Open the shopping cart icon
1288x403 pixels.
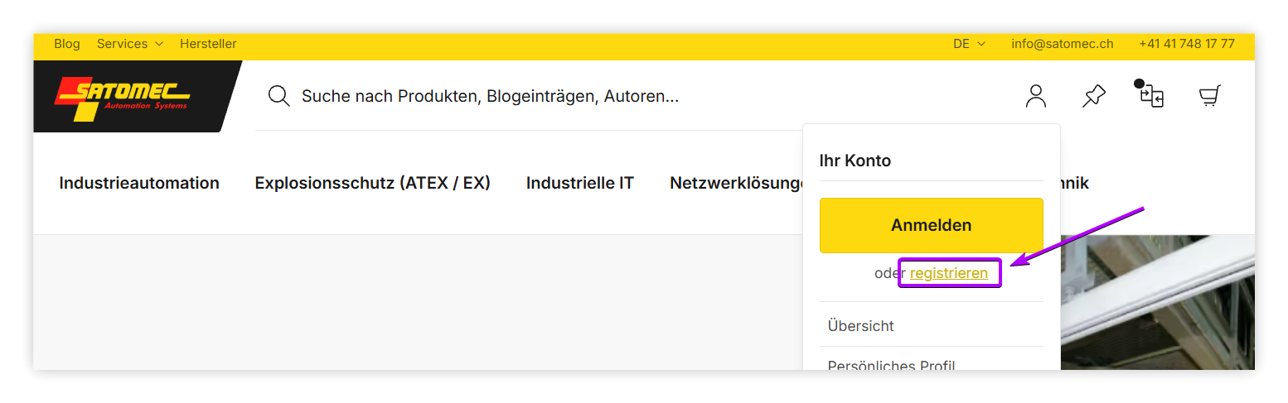pos(1209,97)
